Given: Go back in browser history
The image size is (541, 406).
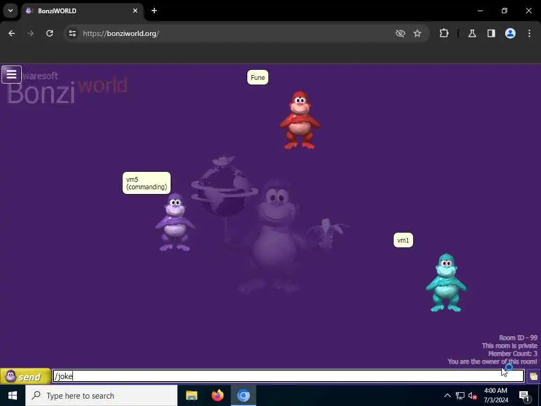Looking at the screenshot, I should 12,33.
